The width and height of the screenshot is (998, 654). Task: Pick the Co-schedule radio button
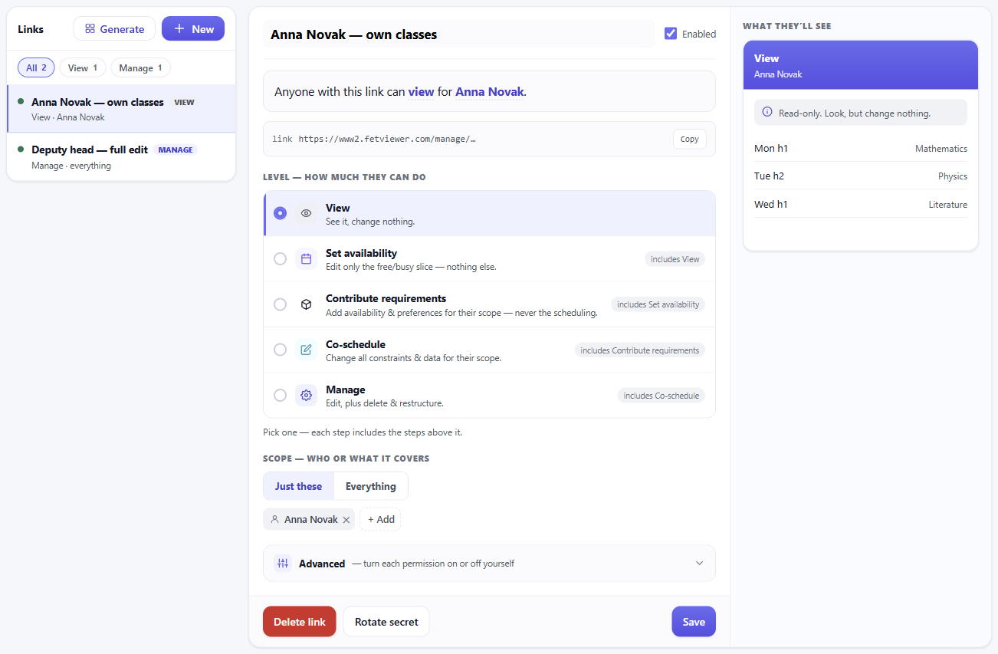(x=281, y=350)
